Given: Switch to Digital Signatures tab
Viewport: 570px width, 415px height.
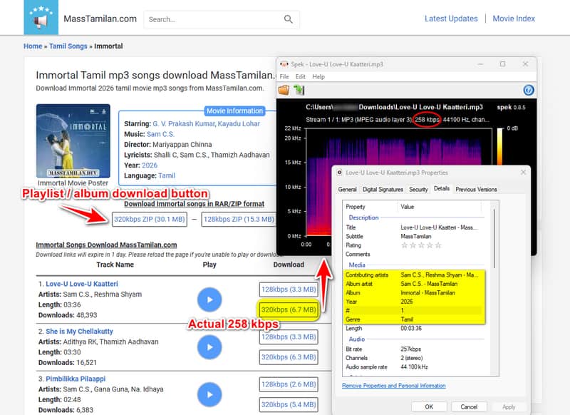Looking at the screenshot, I should 383,190.
